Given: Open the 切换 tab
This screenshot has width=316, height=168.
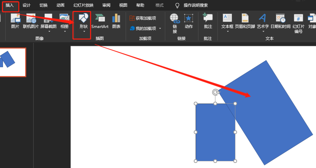Looking at the screenshot, I should (x=43, y=5).
